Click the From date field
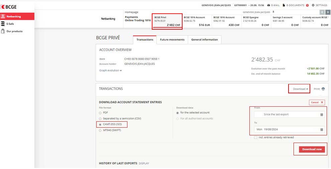 point(290,114)
